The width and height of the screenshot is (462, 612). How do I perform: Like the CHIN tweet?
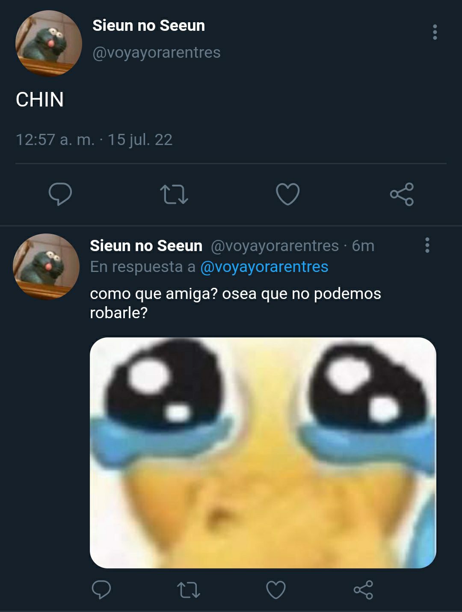(x=287, y=194)
